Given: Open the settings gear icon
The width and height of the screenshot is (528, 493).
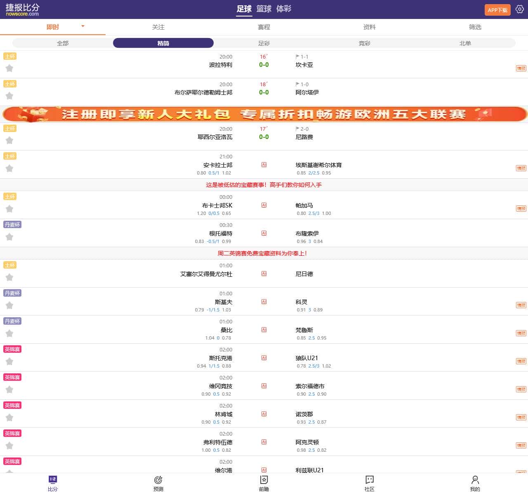Looking at the screenshot, I should tap(519, 9).
